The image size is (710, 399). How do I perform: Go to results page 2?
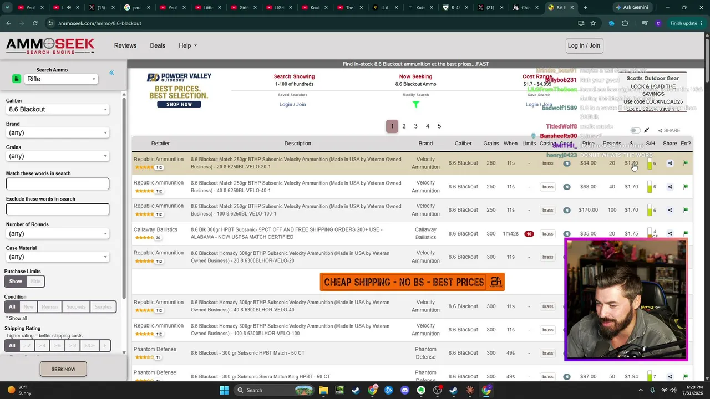coord(404,126)
